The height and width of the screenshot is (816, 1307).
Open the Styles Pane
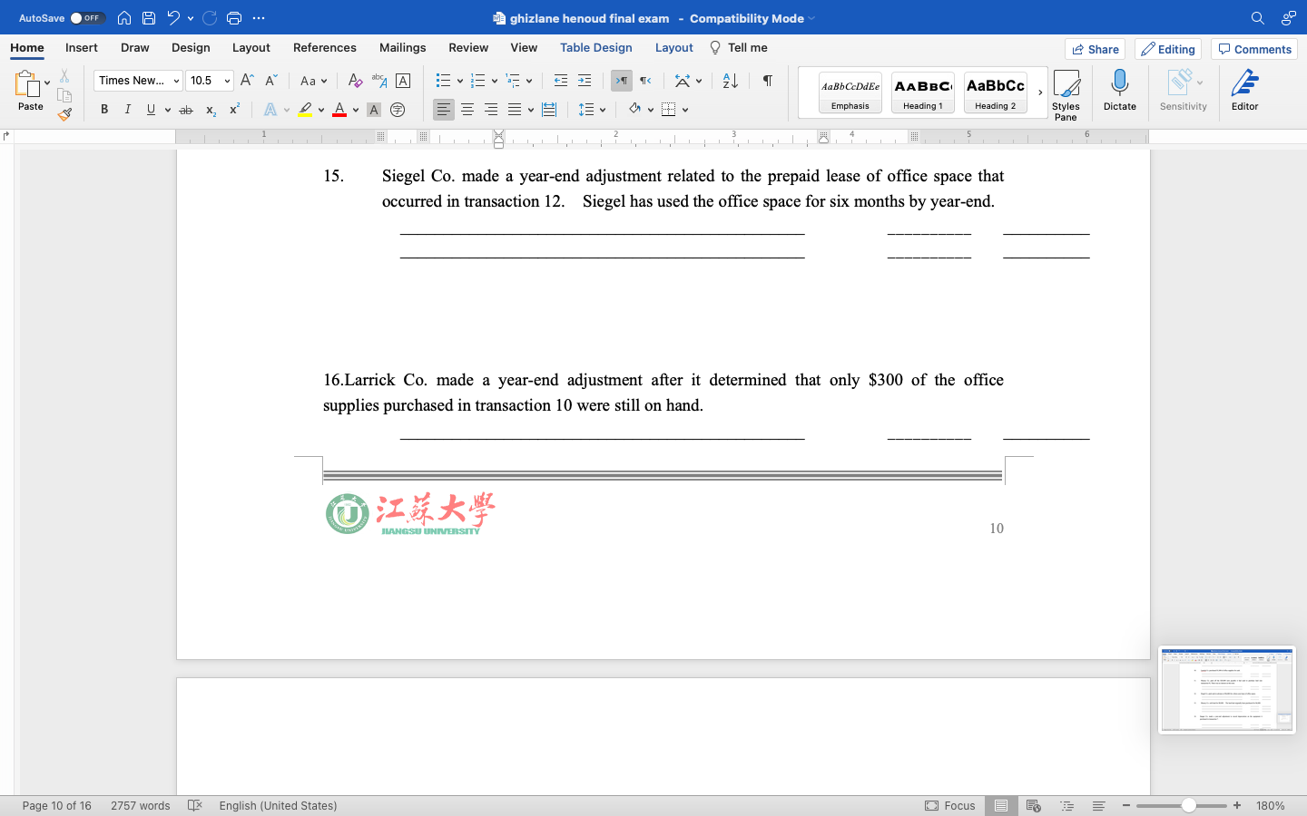[x=1066, y=91]
